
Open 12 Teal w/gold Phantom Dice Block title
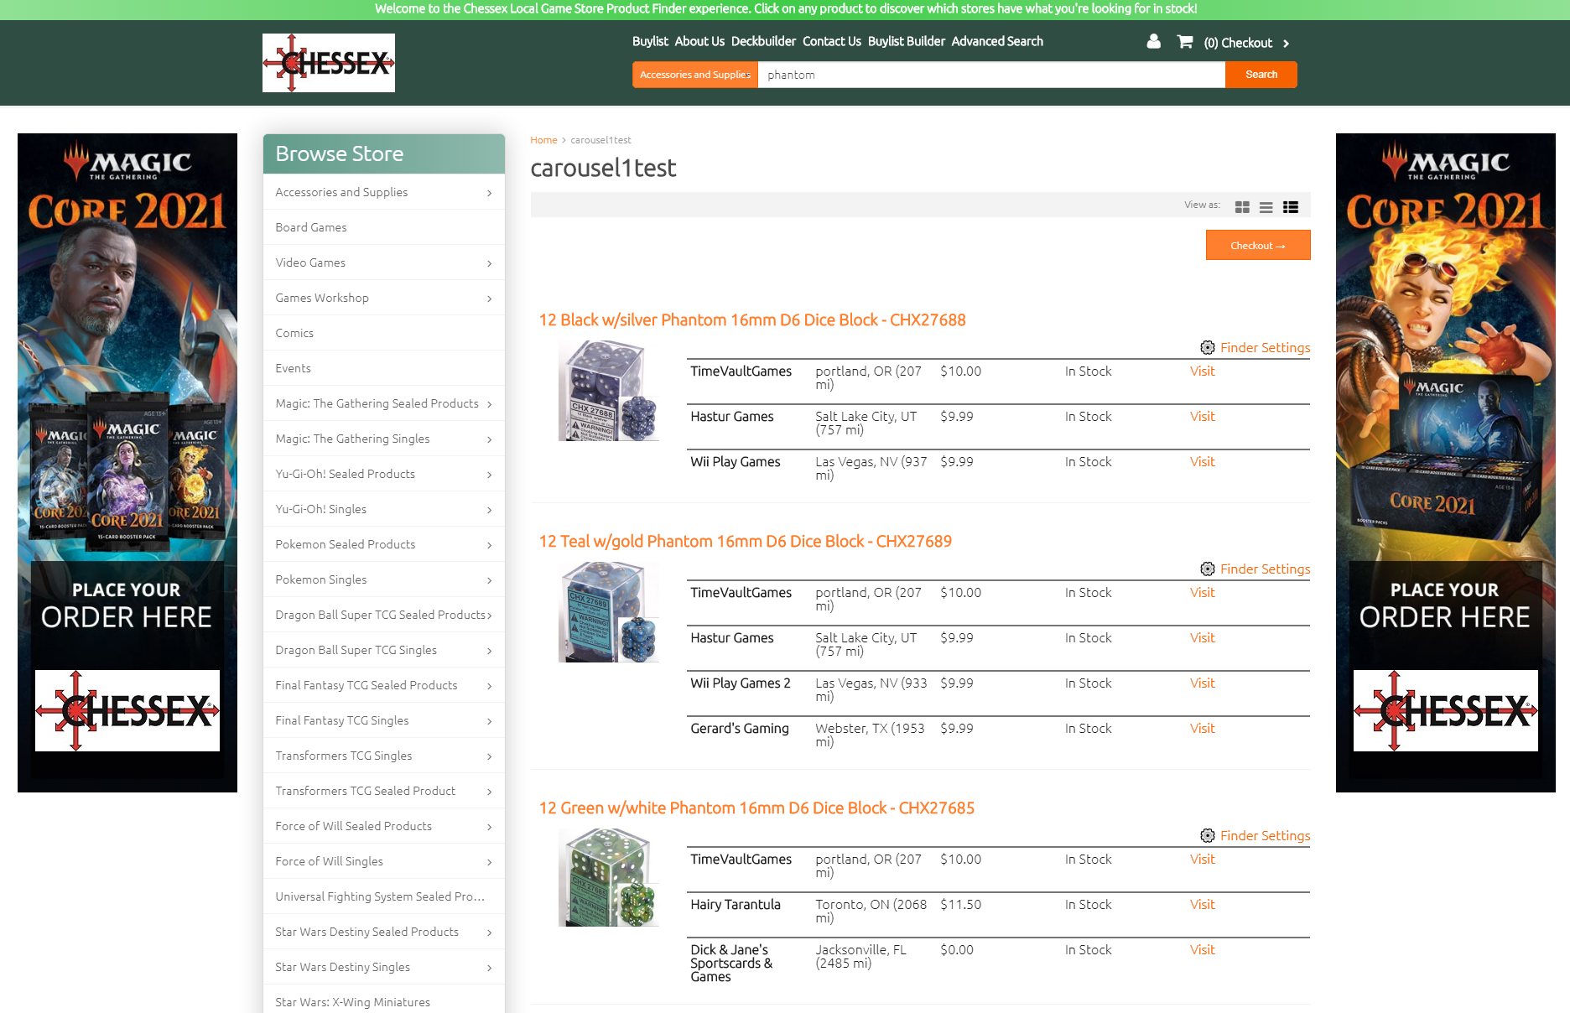click(746, 541)
